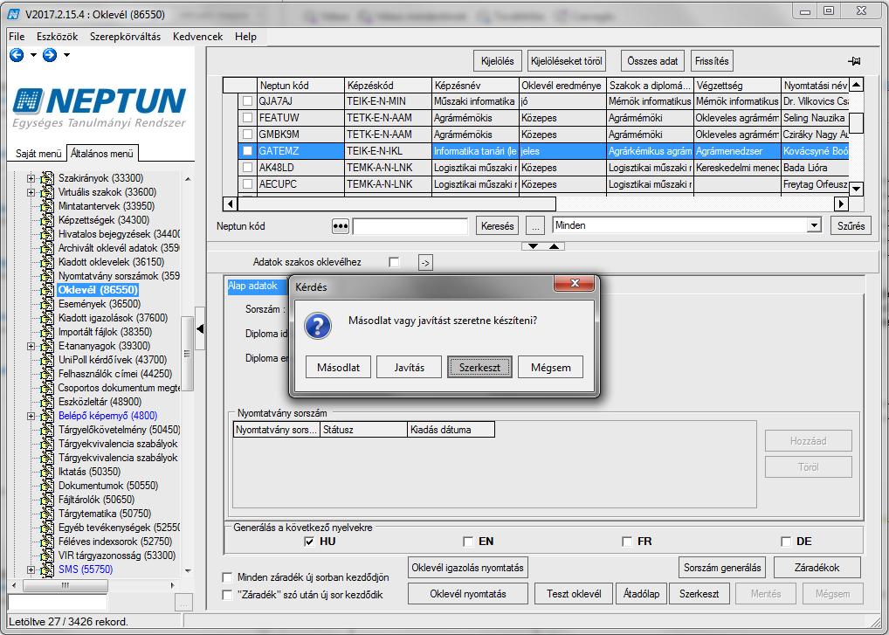Enable the EN language checkbox

tap(468, 542)
